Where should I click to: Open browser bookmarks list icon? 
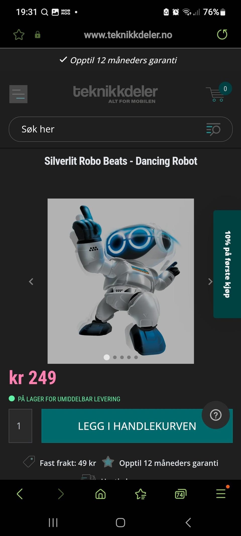pos(141,494)
